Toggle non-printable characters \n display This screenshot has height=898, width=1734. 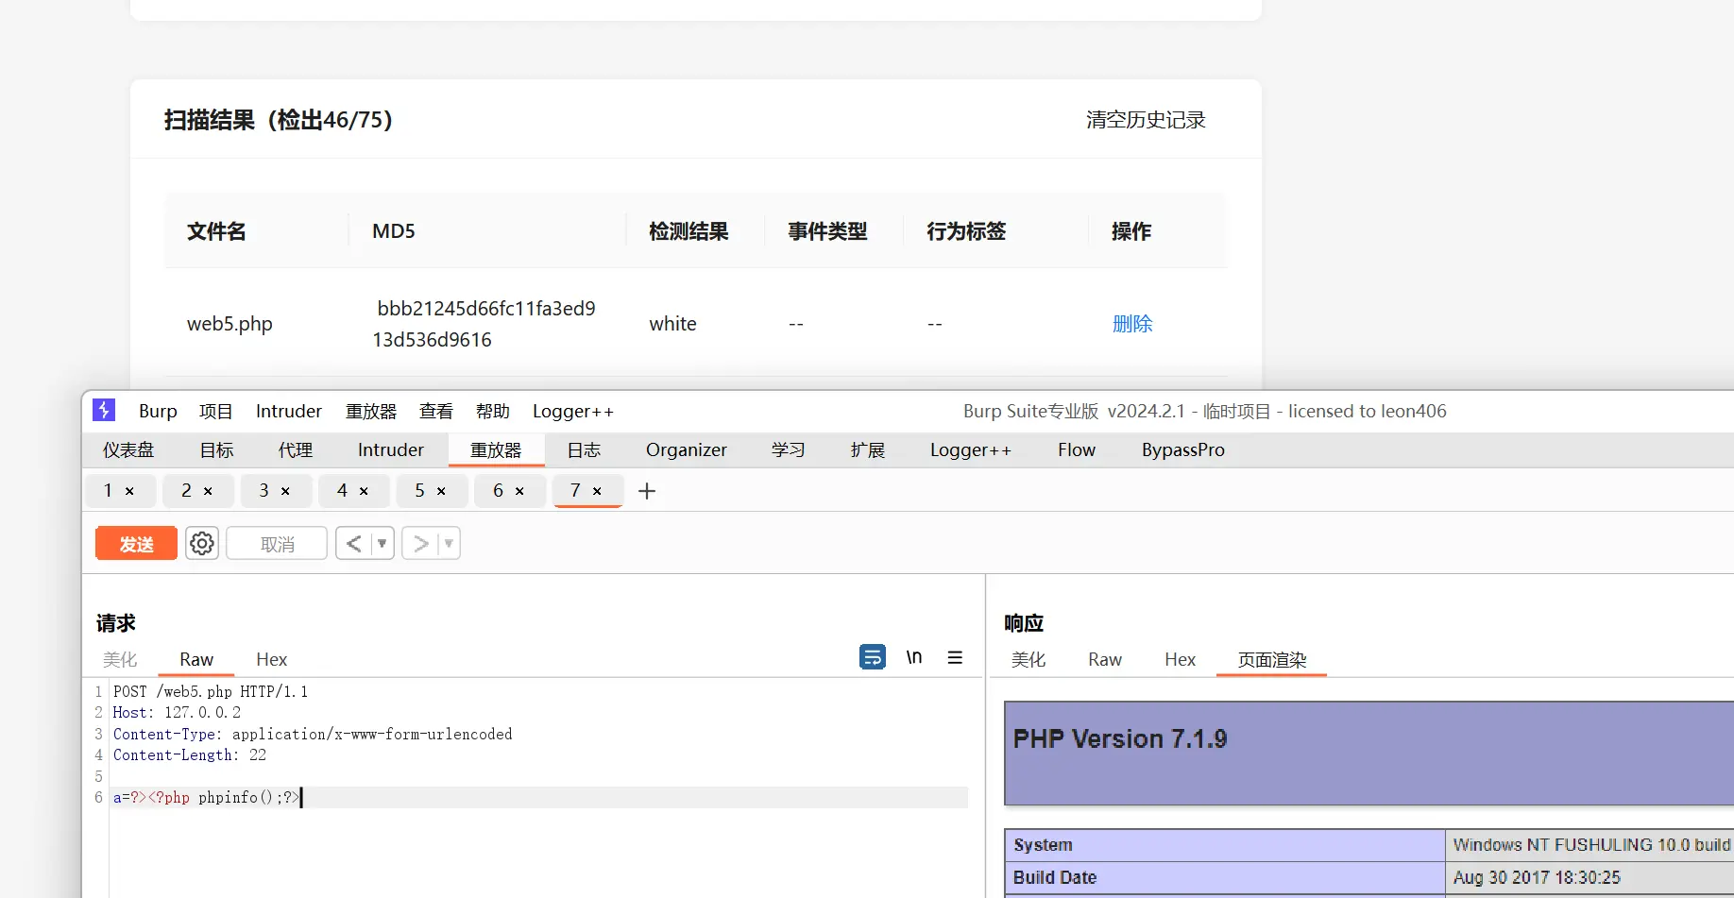(913, 657)
